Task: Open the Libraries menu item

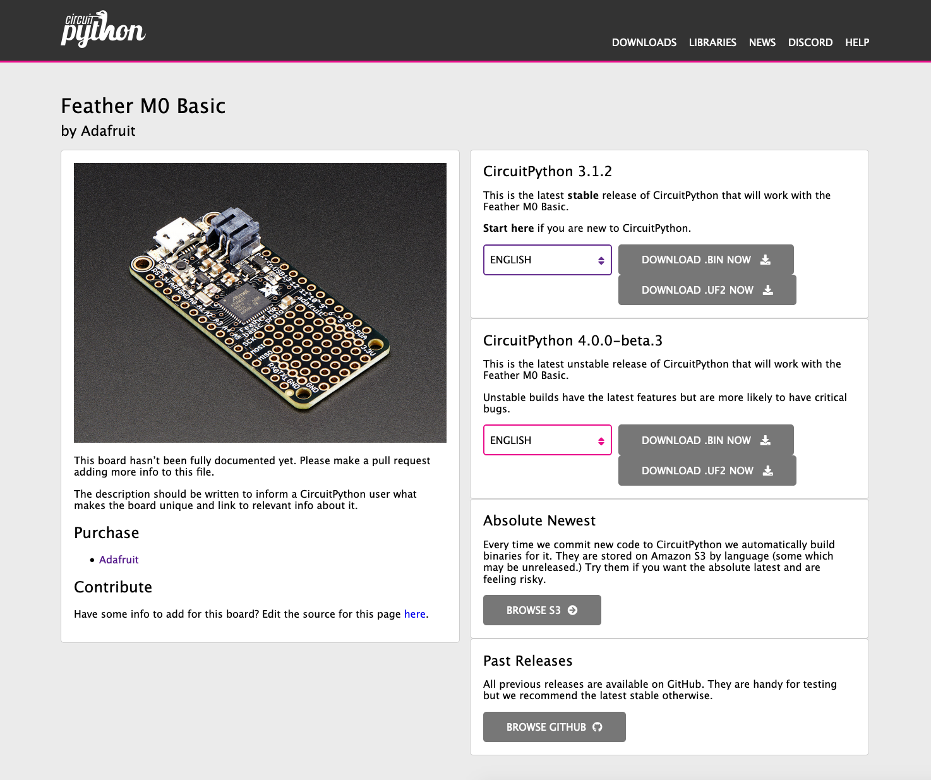Action: [x=712, y=42]
